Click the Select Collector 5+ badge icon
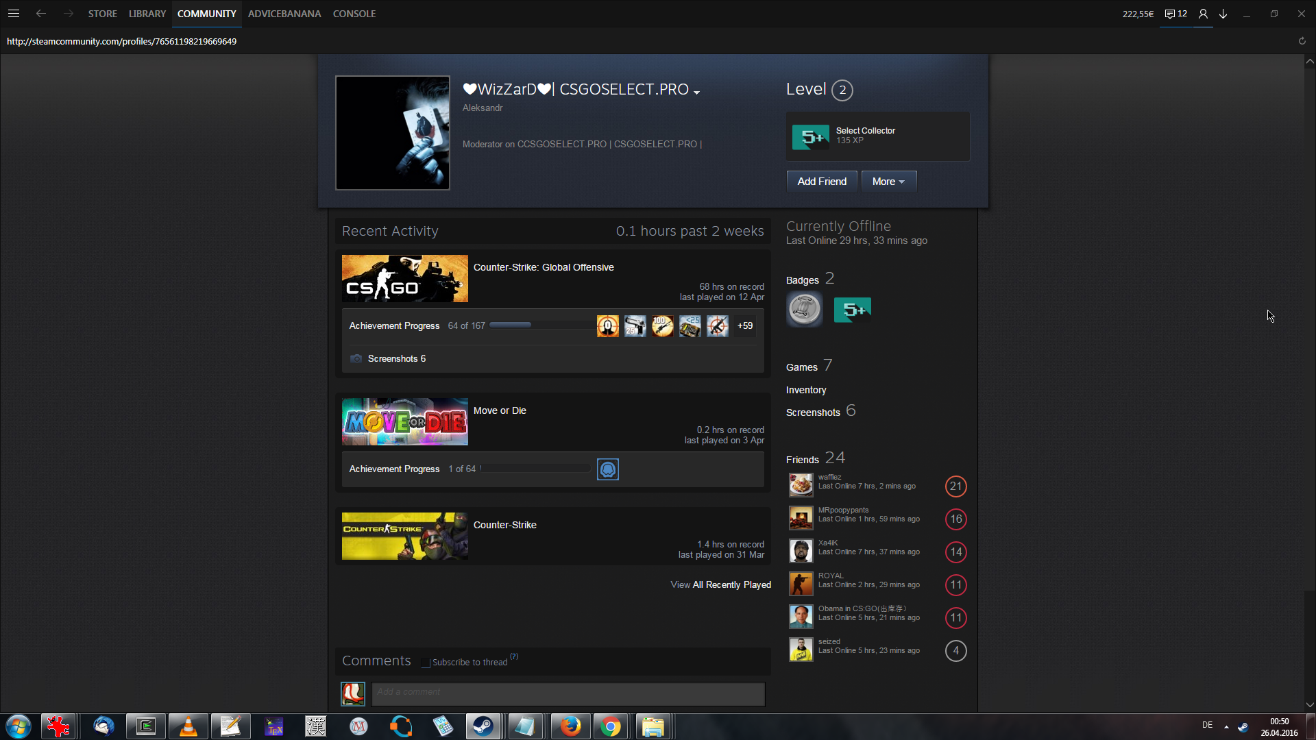 pyautogui.click(x=810, y=137)
